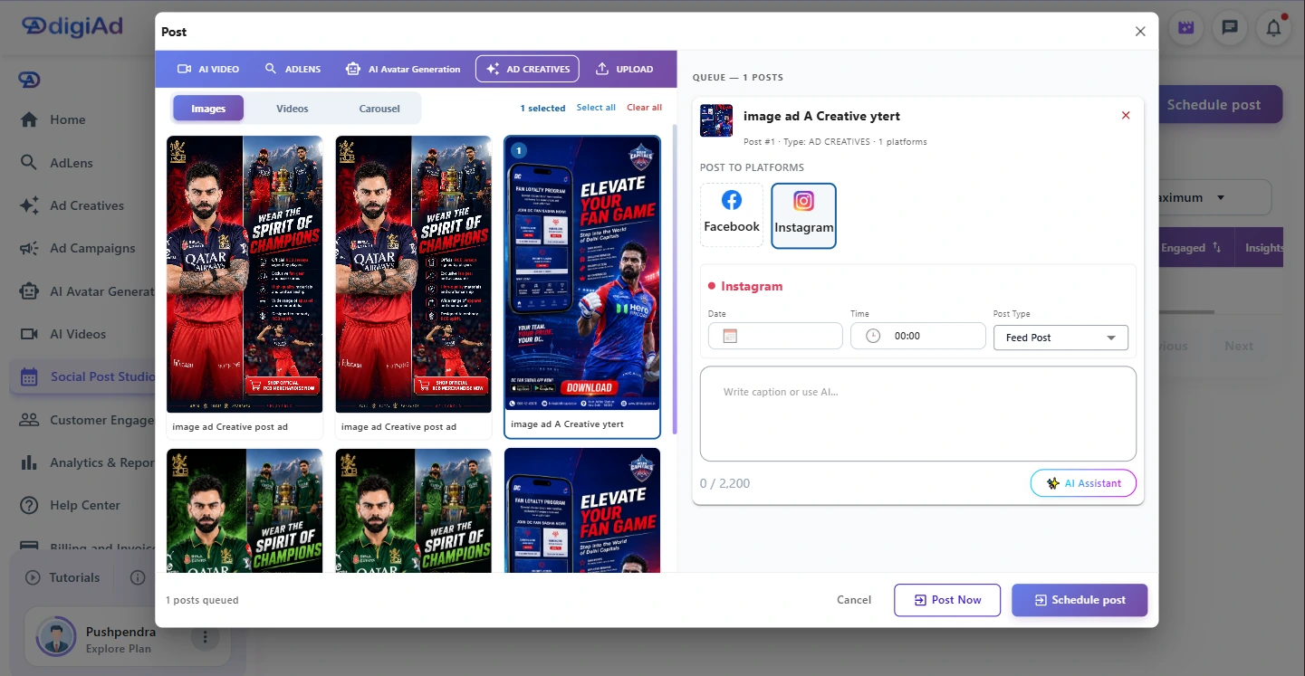Image resolution: width=1305 pixels, height=676 pixels.
Task: Open Tutorials play icon
Action: pyautogui.click(x=34, y=577)
